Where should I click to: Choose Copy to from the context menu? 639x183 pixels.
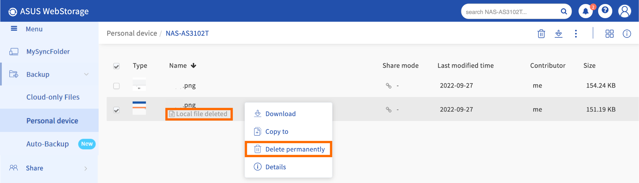288,132
